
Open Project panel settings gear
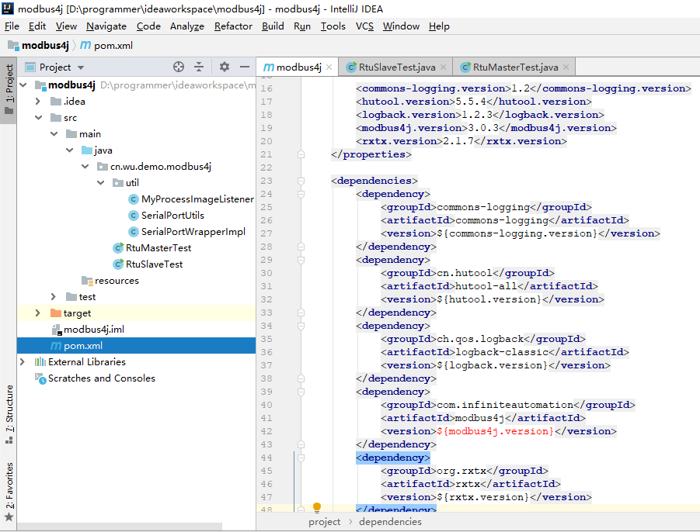[224, 67]
